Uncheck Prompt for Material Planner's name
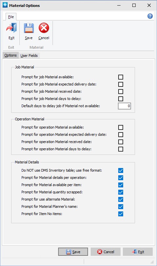Screen dimensions: 157x266 121,206
